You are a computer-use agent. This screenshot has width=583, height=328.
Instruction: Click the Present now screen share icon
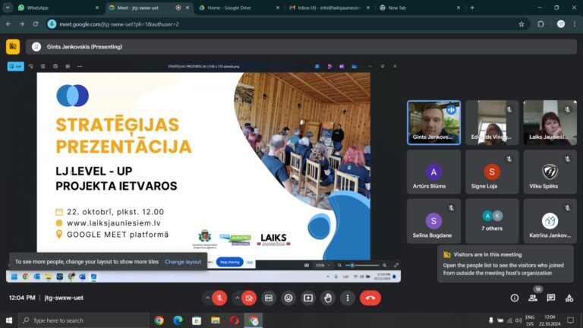[x=308, y=298]
